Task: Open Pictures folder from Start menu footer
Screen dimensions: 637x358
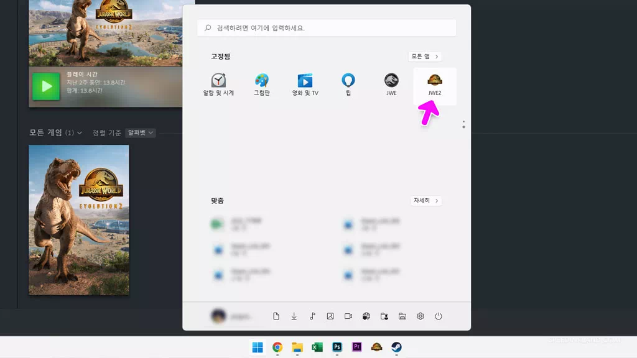Action: click(x=330, y=316)
